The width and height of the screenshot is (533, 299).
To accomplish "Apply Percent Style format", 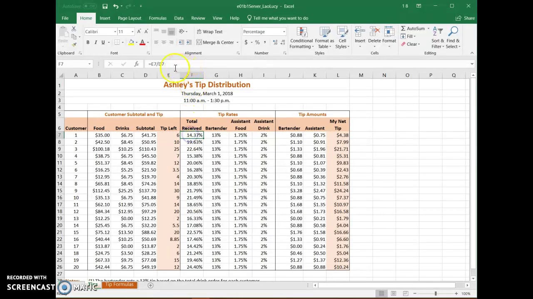I will coord(257,42).
